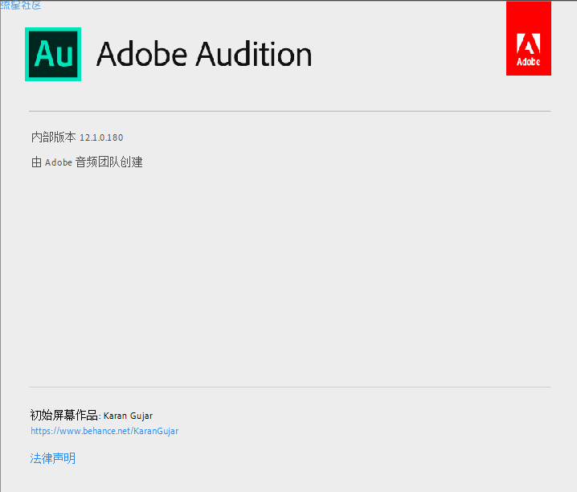The height and width of the screenshot is (492, 577).
Task: Click the version number 12.1.0.180
Action: point(101,137)
